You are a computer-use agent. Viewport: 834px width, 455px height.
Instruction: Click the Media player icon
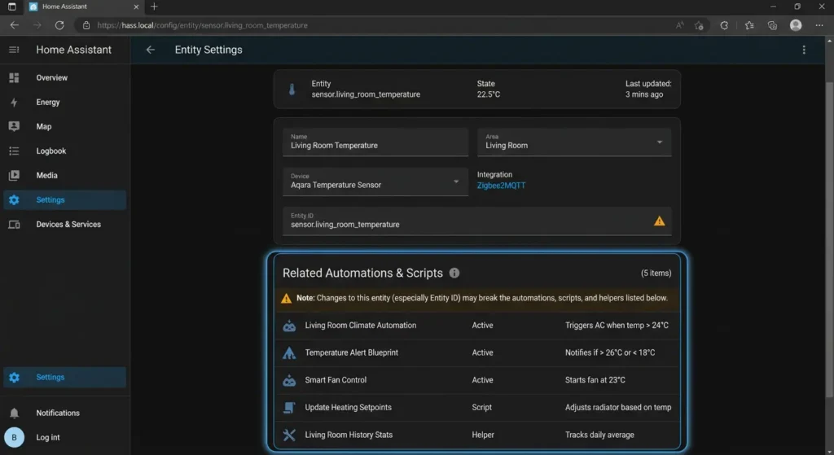coord(14,176)
